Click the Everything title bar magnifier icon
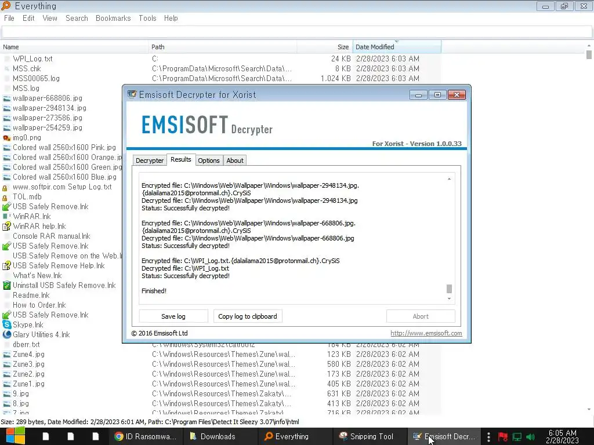 pyautogui.click(x=6, y=6)
